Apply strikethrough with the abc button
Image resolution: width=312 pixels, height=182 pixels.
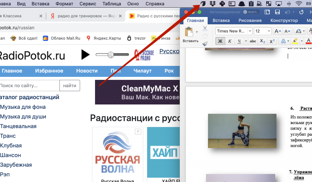pos(253,41)
